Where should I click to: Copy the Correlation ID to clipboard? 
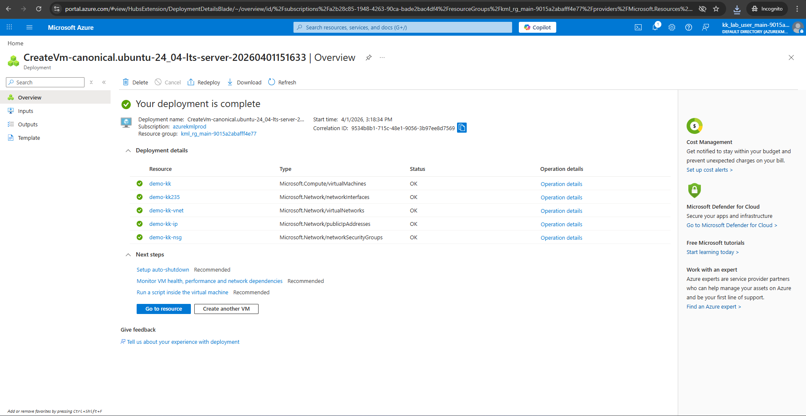[x=462, y=128]
